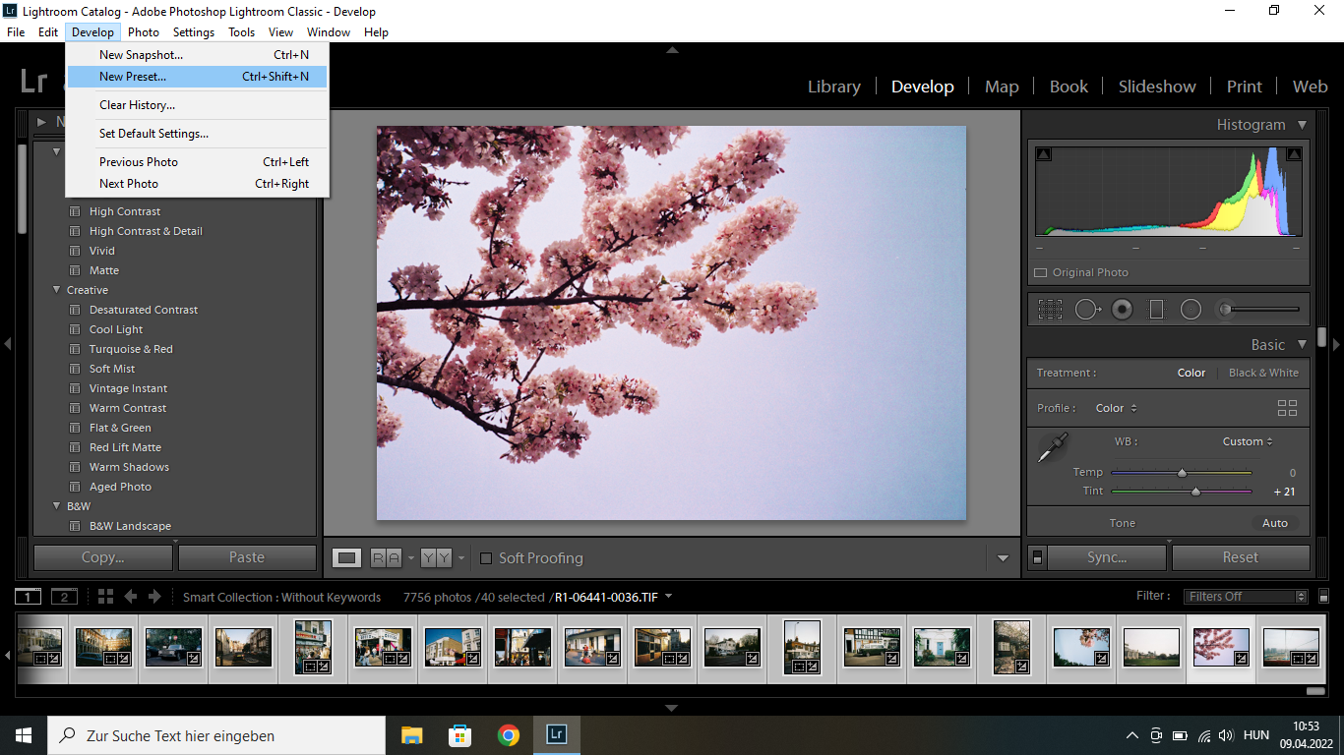Open File Explorer from taskbar
The width and height of the screenshot is (1344, 755).
(411, 735)
